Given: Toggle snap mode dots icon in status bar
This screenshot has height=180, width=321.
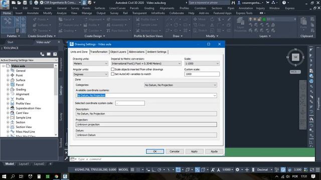Looking at the screenshot, I should click(x=138, y=169).
